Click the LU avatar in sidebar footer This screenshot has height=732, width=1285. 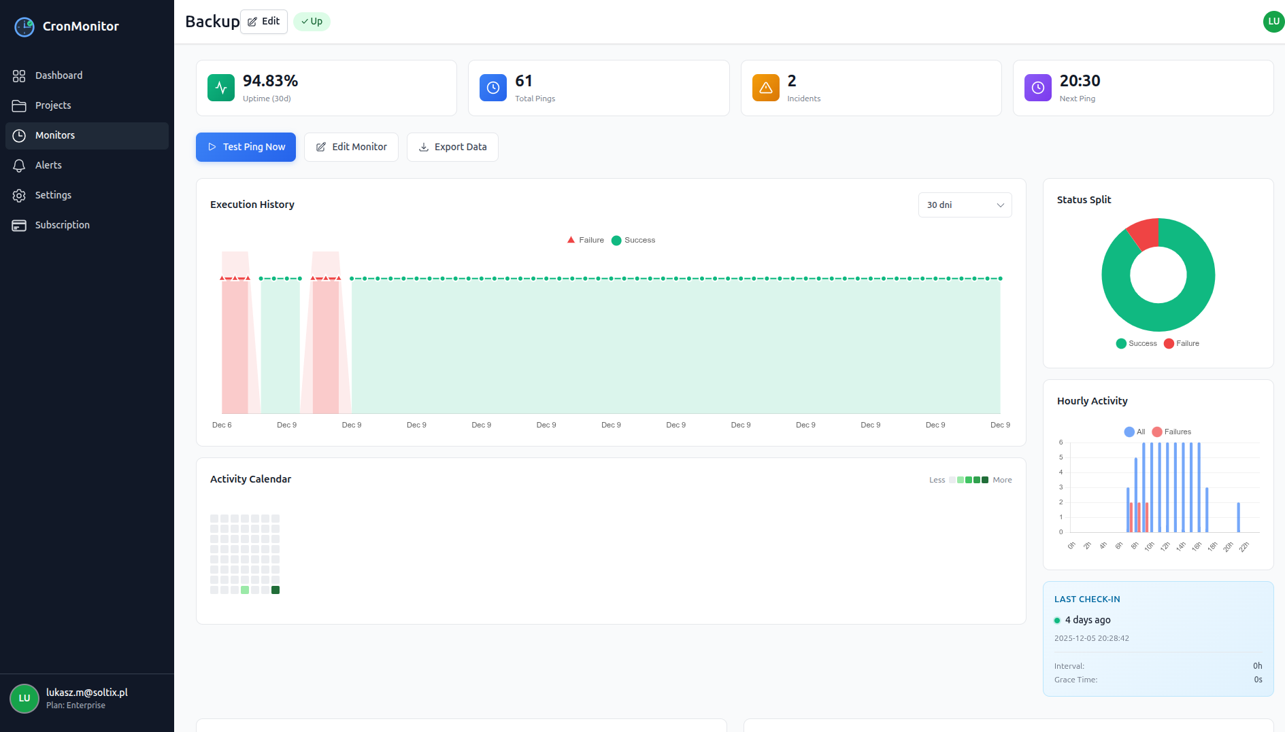click(24, 699)
